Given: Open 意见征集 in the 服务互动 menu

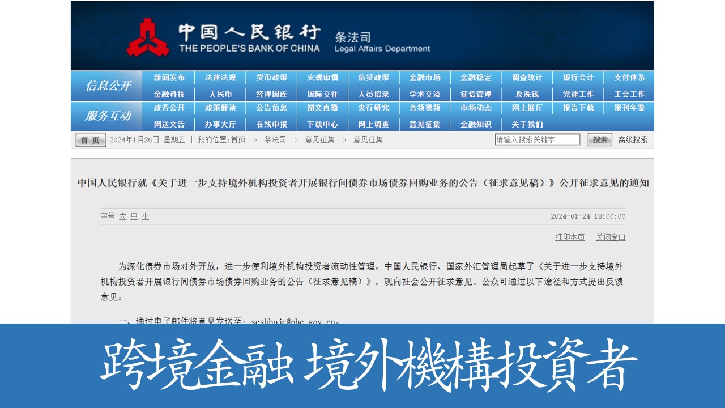Looking at the screenshot, I should (x=425, y=124).
